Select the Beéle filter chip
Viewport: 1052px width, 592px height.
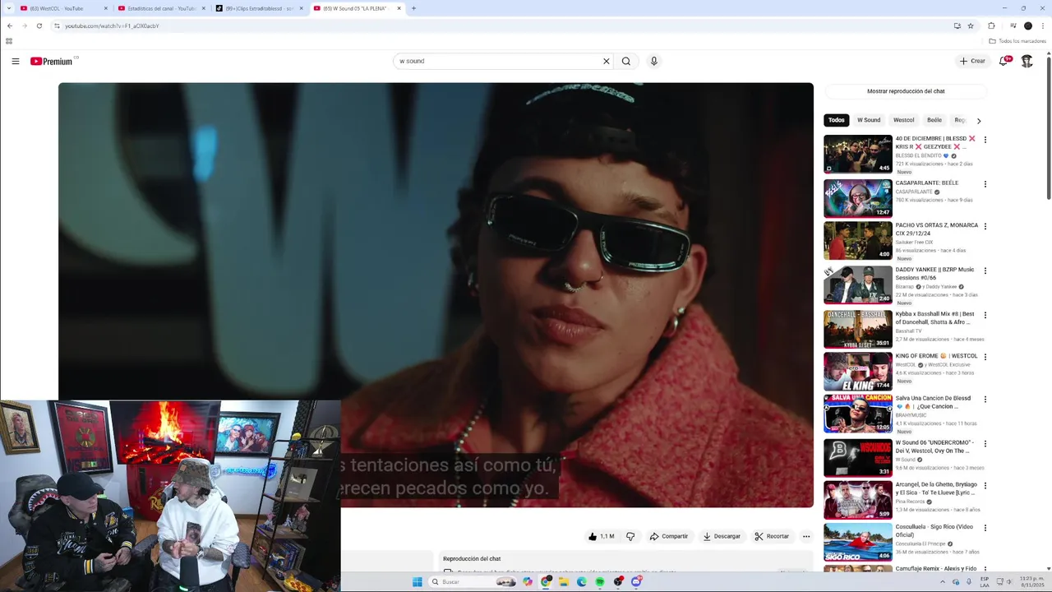[934, 120]
